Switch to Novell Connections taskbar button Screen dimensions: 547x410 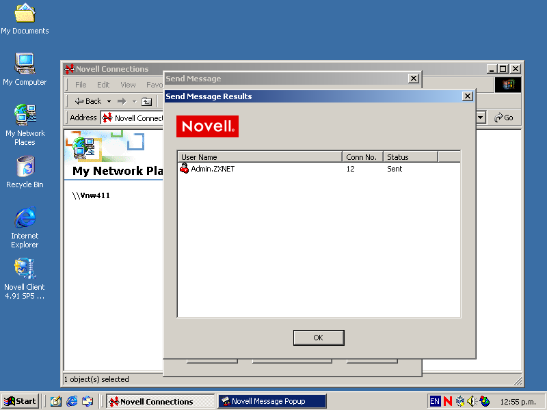(161, 401)
